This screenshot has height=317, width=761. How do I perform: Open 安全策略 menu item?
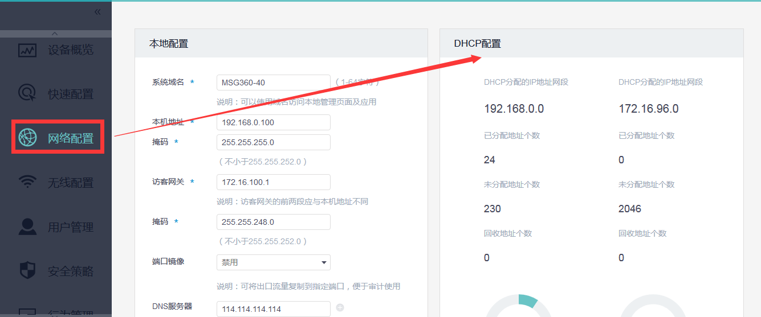tap(56, 271)
